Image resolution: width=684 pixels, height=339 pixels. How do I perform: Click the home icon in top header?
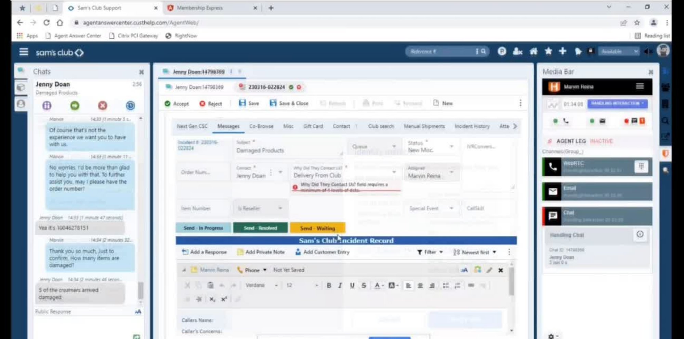point(533,52)
